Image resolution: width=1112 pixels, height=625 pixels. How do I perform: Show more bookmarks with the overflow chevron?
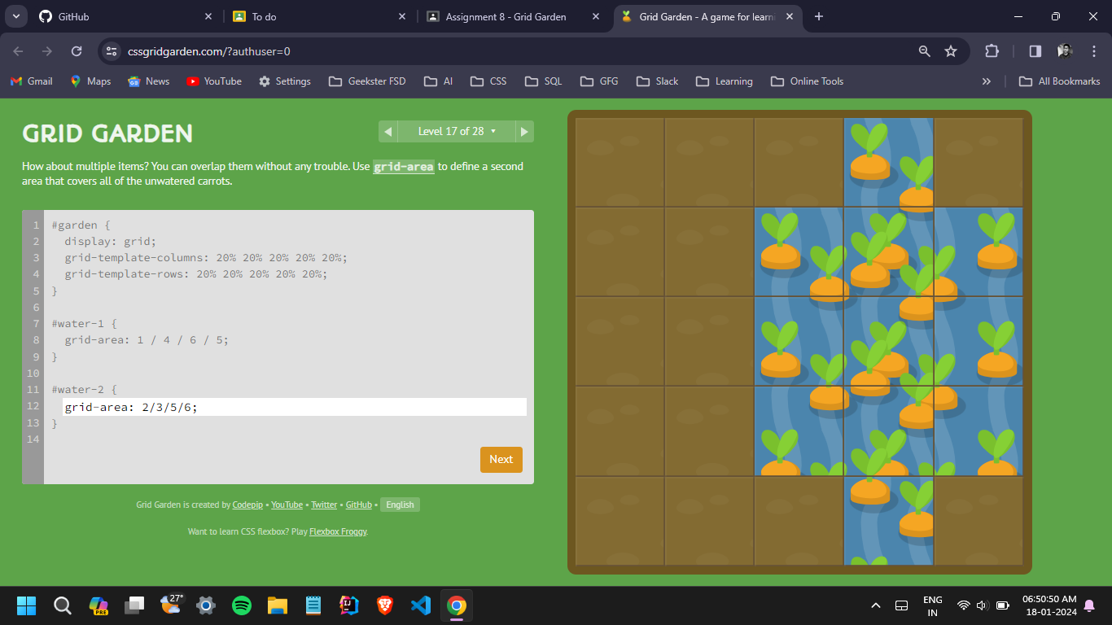[x=987, y=81]
